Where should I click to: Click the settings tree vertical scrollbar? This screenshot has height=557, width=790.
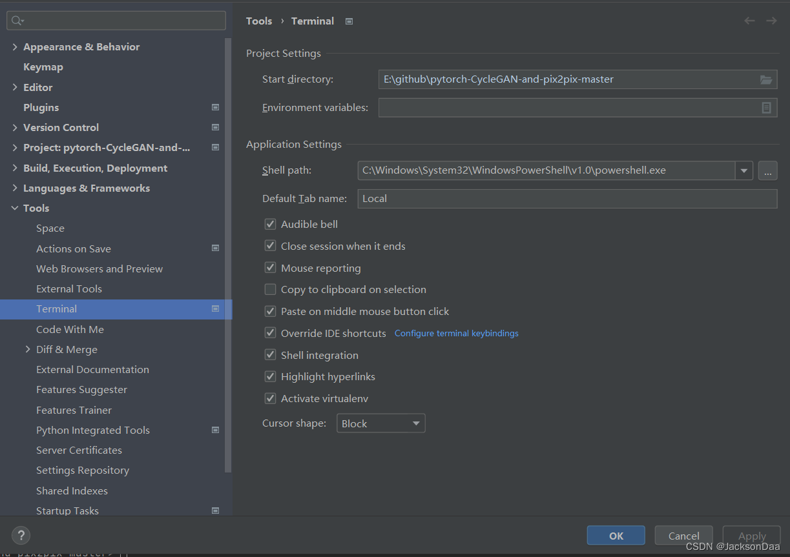tap(227, 255)
